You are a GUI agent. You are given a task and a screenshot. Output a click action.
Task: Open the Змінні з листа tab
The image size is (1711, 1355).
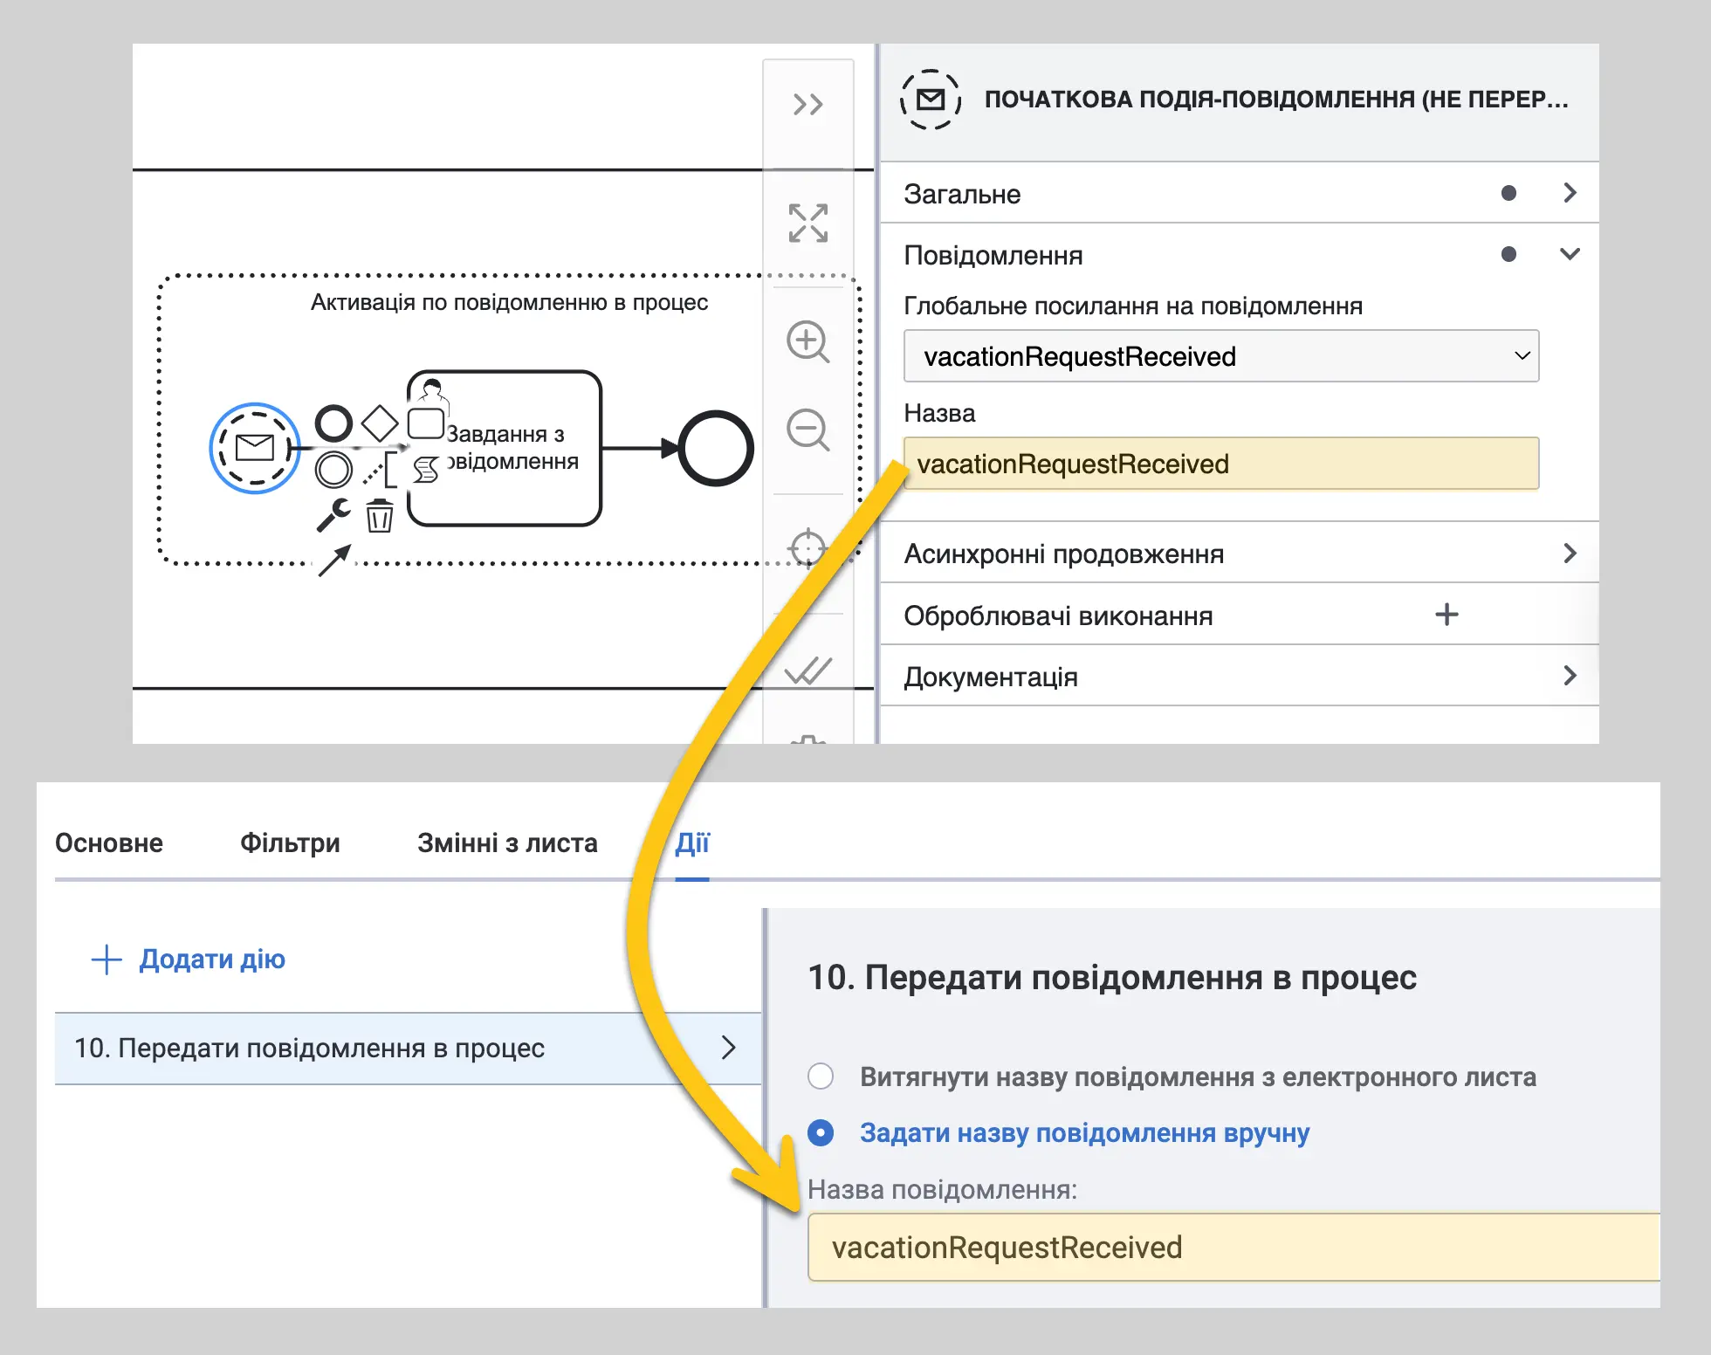tap(507, 843)
